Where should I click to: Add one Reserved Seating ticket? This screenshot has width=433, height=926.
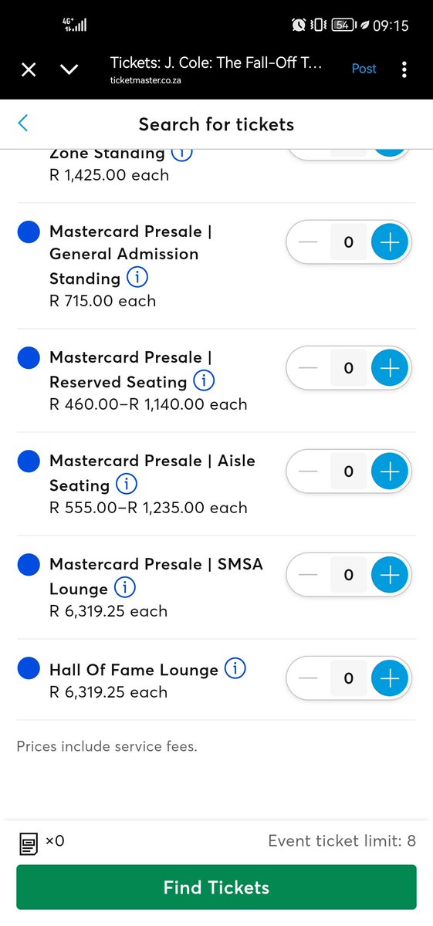point(391,368)
